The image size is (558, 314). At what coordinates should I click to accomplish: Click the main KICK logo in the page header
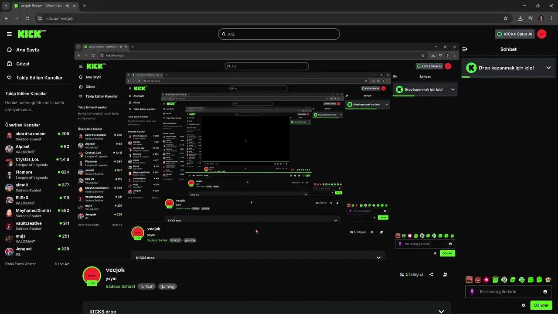31,34
